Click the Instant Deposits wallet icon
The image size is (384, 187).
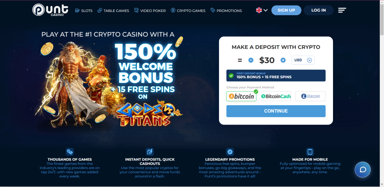pyautogui.click(x=150, y=152)
